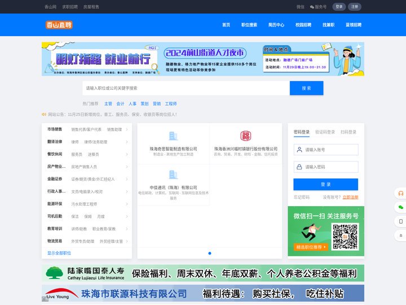Click the QR code image

[x=345, y=237]
